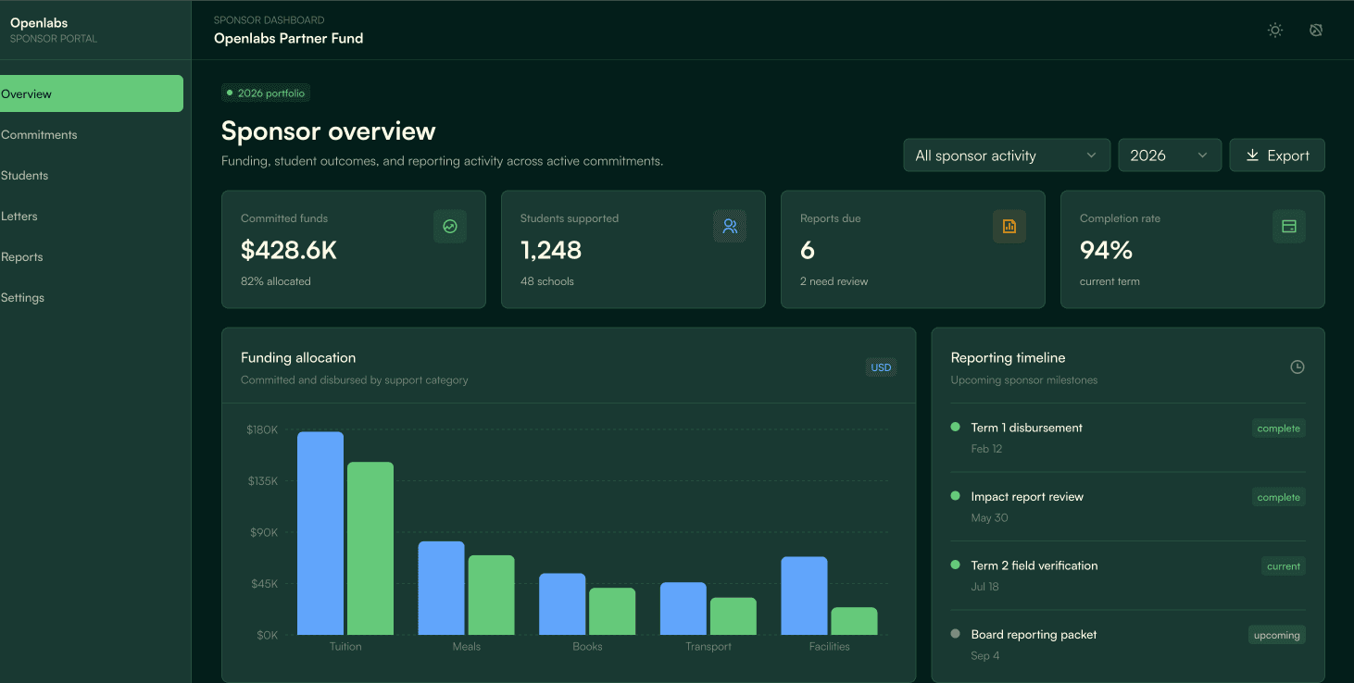
Task: Open Students in the sidebar
Action: tap(92, 175)
